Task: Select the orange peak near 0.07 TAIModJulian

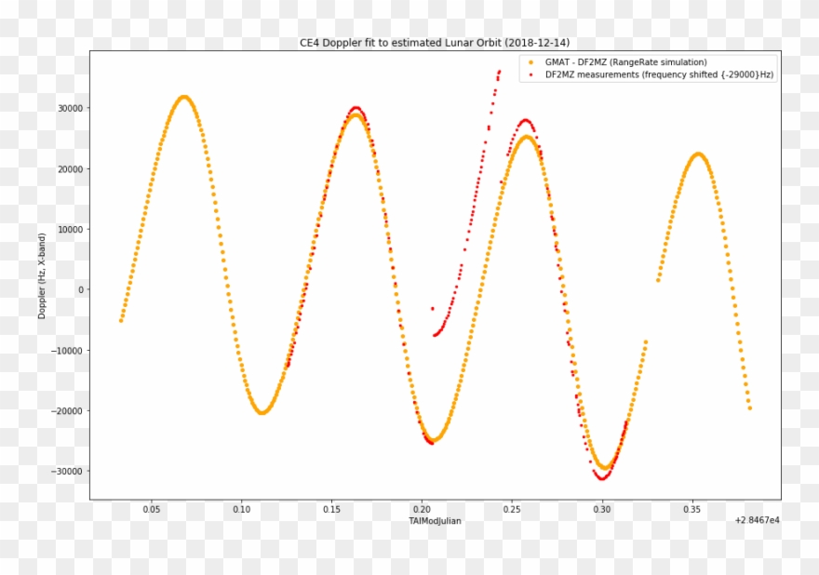Action: [x=183, y=96]
